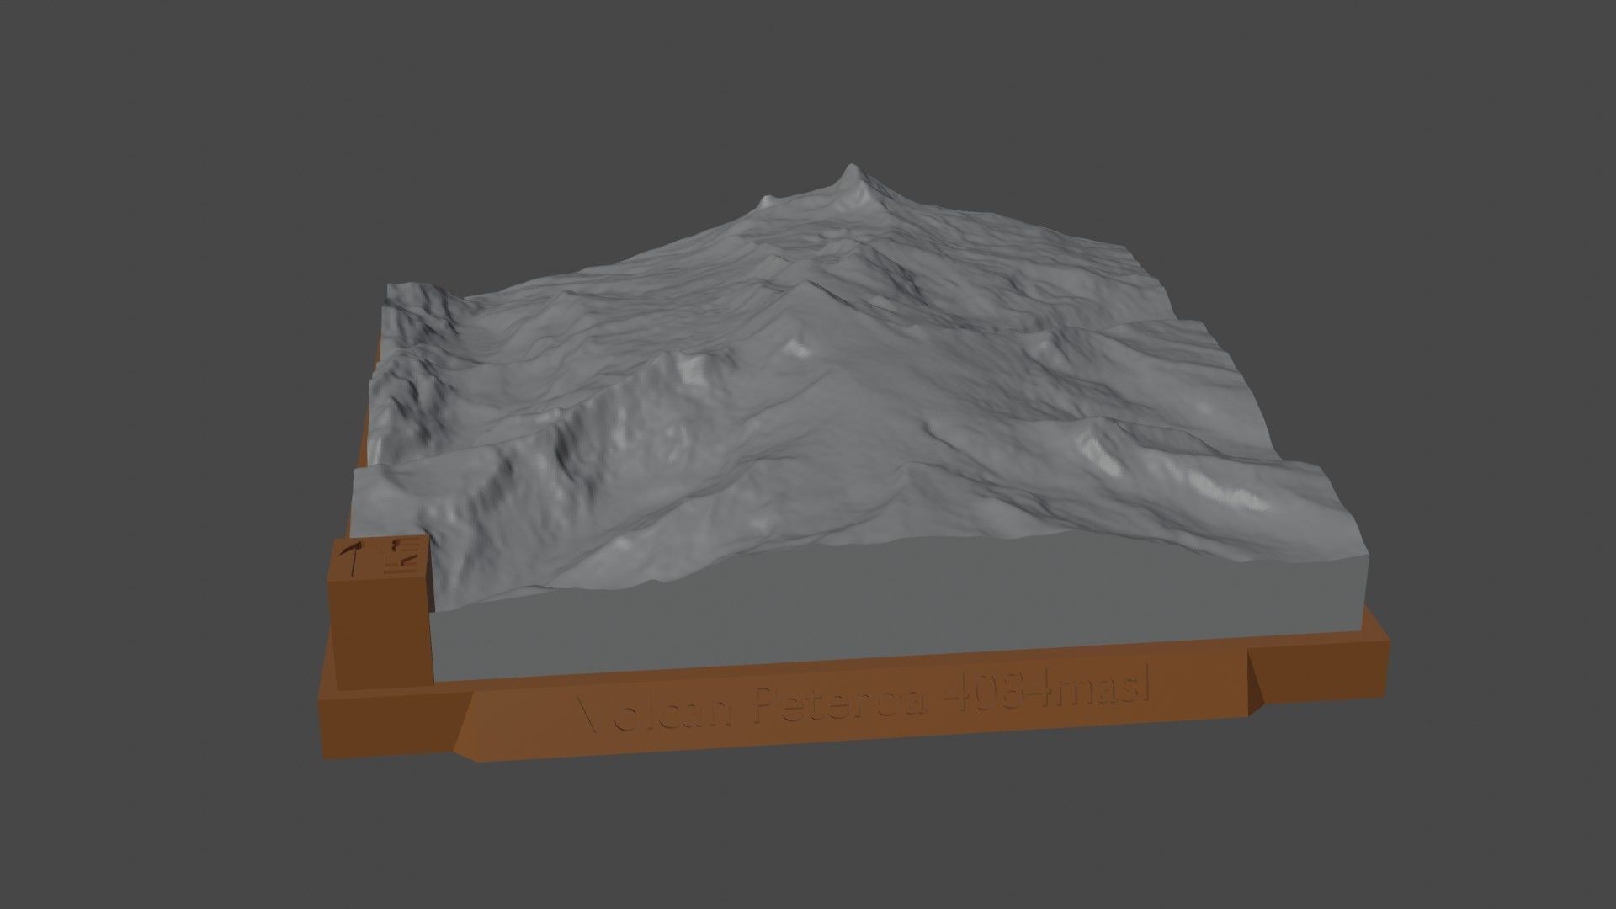Click the dark gray viewport background area

(x=168, y=168)
